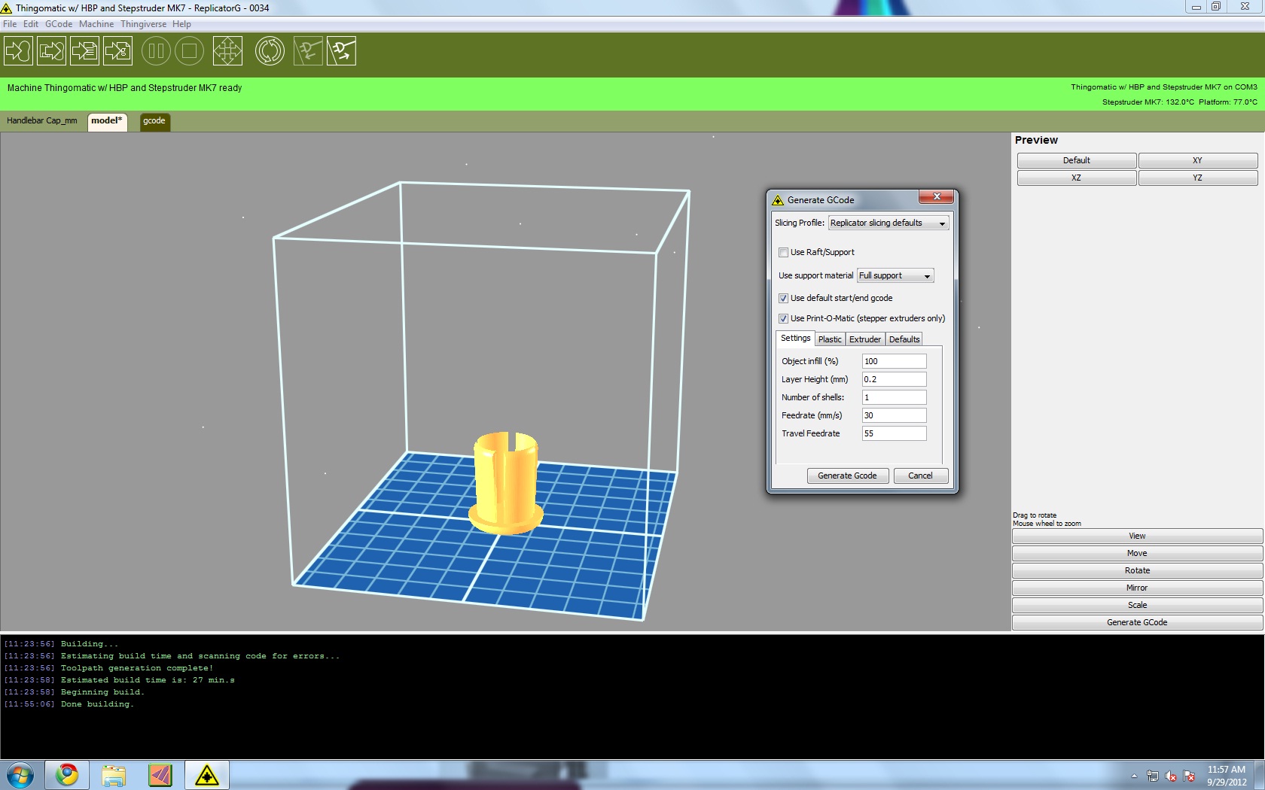Select the Defaults tab
The width and height of the screenshot is (1265, 790).
[x=904, y=339]
